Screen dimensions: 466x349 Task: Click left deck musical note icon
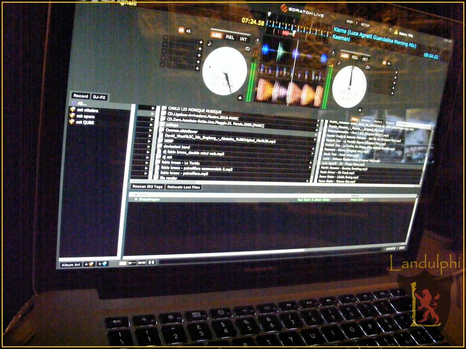(210, 44)
